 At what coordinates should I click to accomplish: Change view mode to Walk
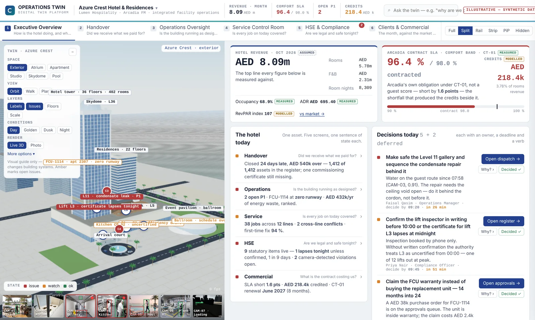click(30, 91)
